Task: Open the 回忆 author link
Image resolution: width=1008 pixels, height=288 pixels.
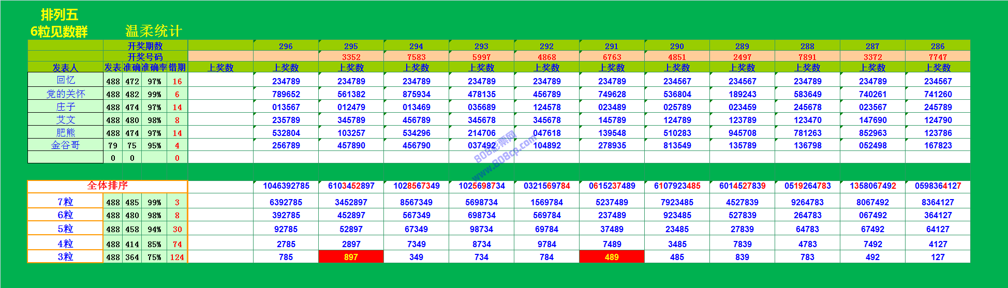Action: (x=66, y=80)
